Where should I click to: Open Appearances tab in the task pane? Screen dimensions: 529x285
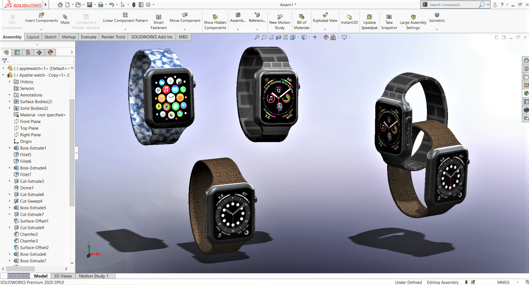[526, 93]
